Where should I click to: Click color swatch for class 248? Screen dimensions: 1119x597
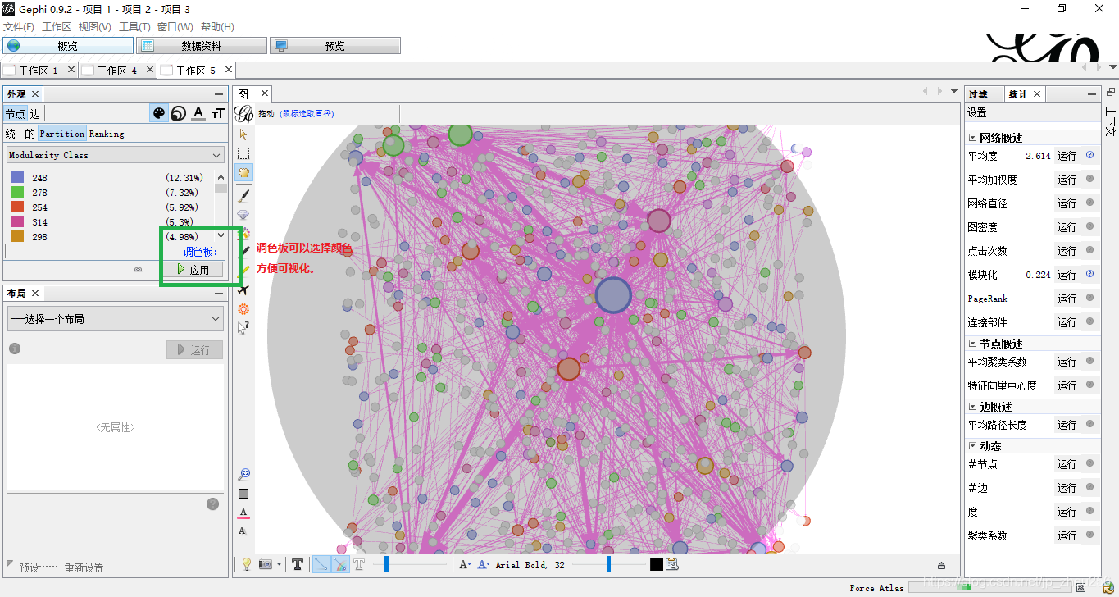[17, 178]
